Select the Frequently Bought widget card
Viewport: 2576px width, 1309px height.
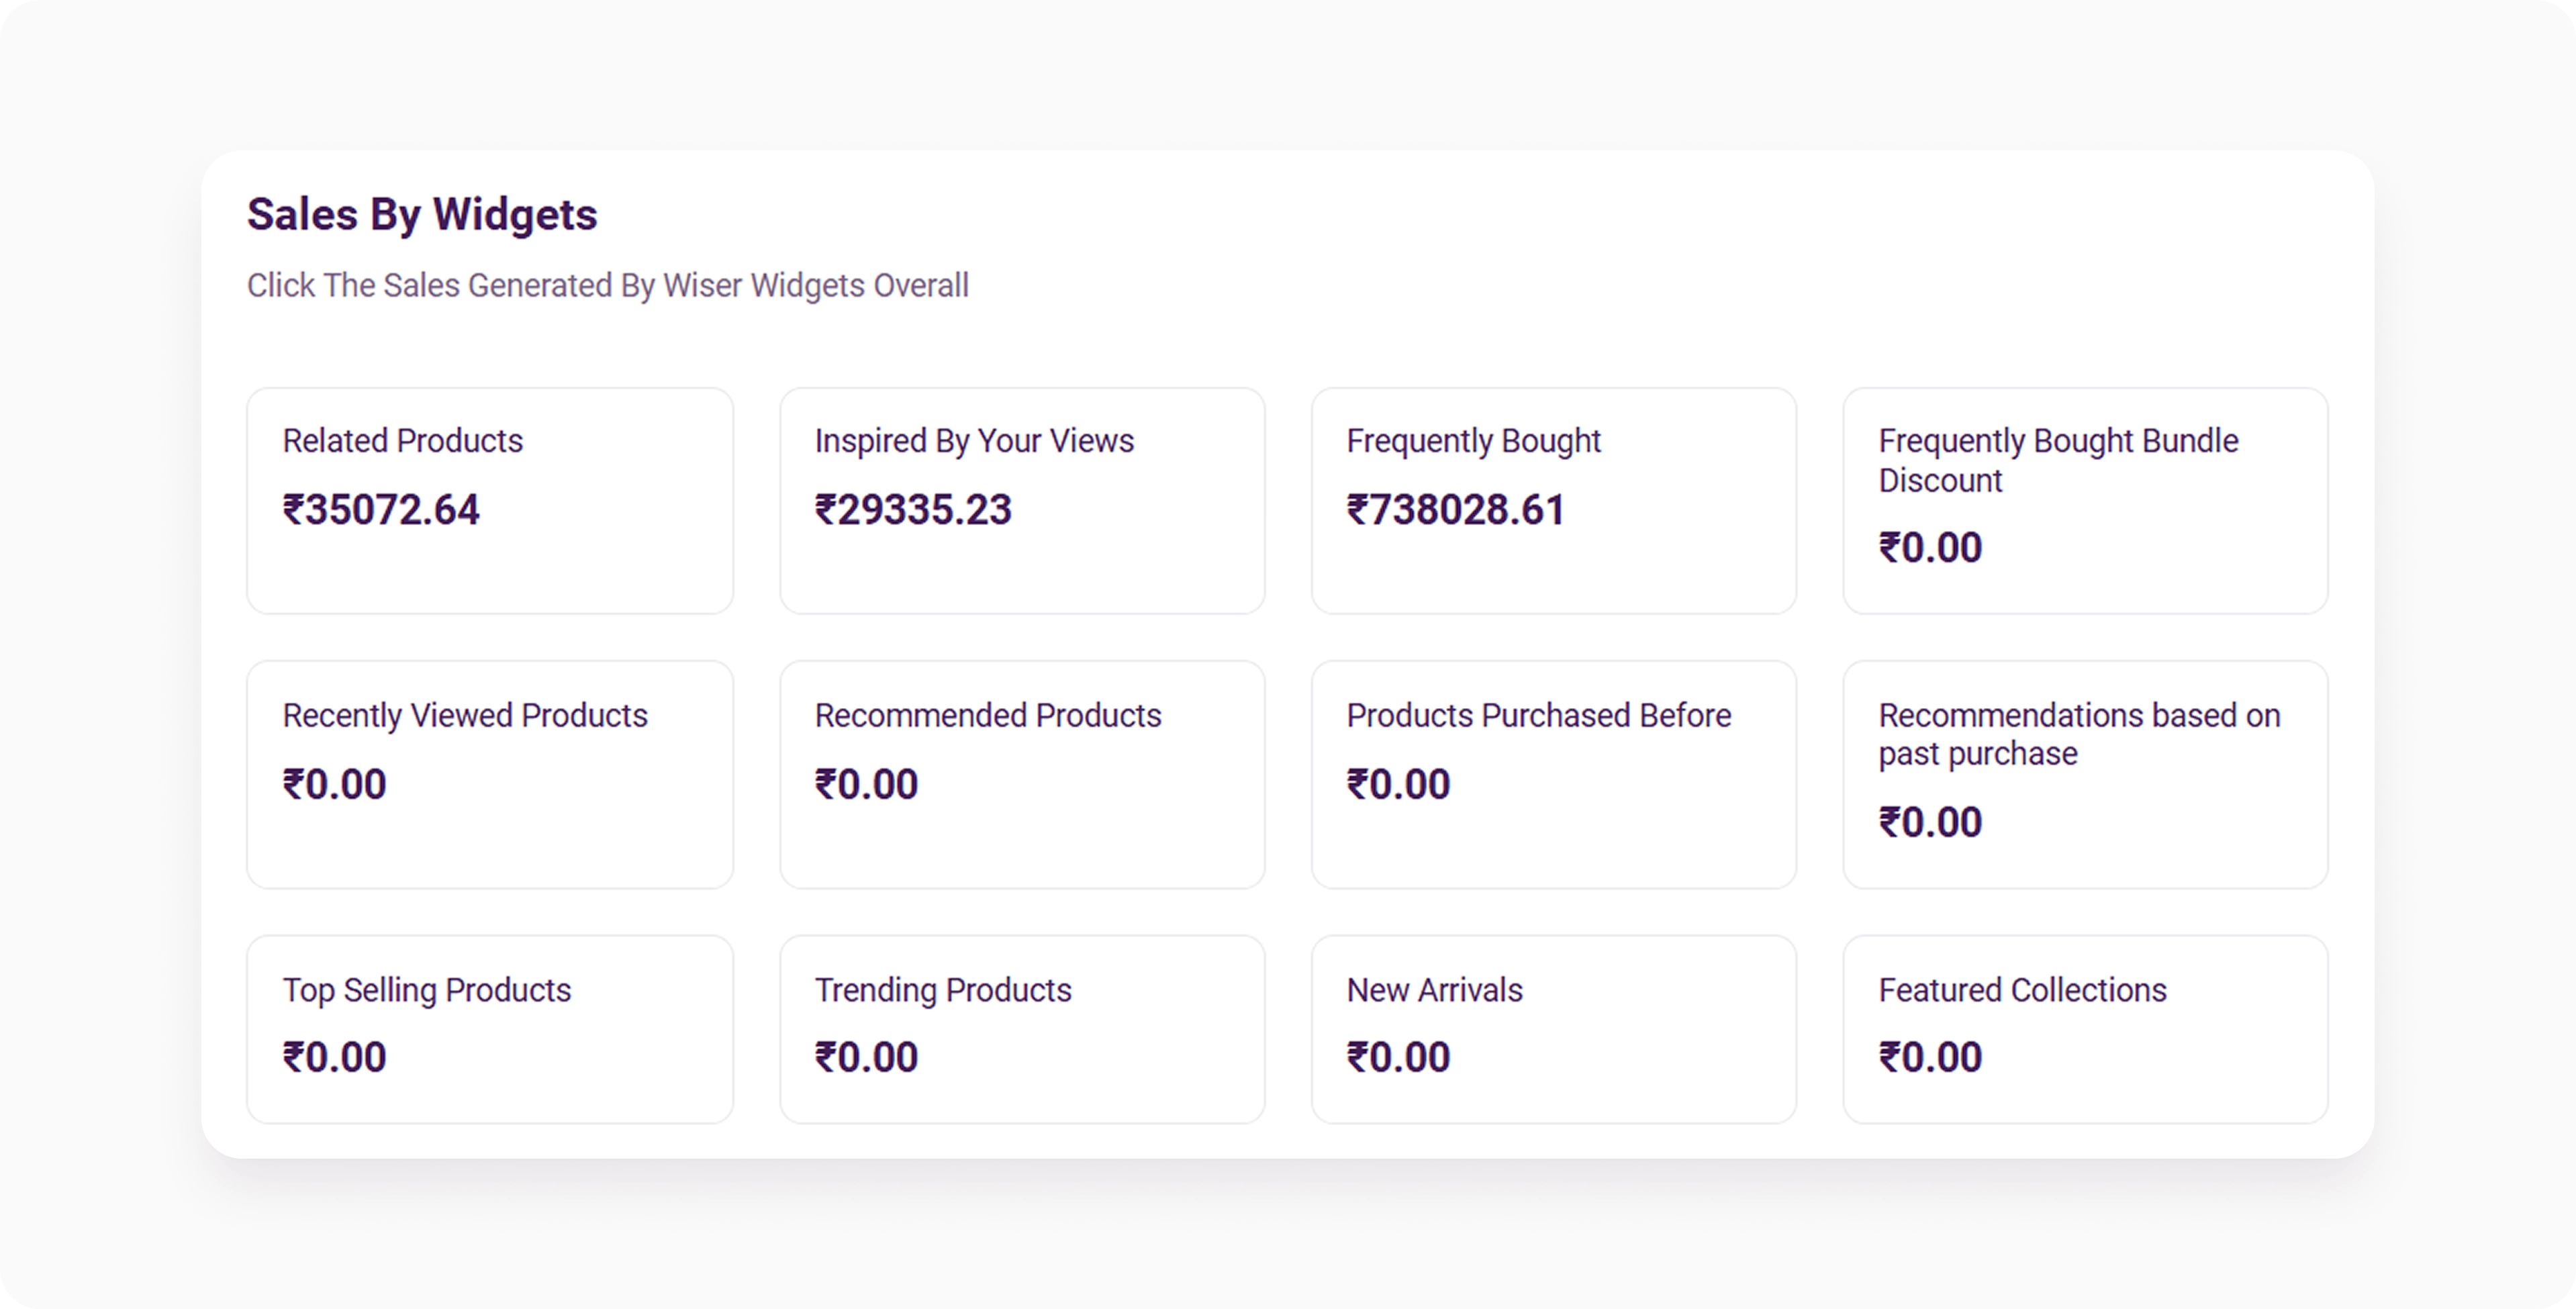coord(1554,501)
